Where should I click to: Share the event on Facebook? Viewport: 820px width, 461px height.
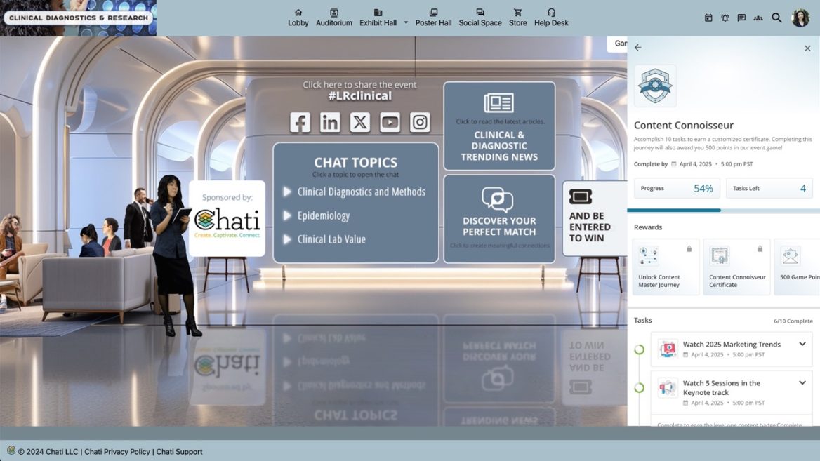(x=300, y=122)
